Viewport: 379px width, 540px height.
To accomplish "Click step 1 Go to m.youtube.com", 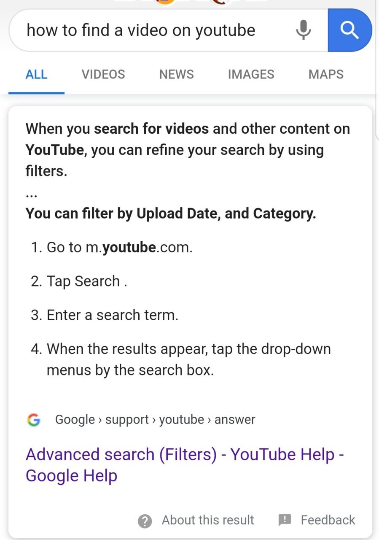I will click(112, 247).
